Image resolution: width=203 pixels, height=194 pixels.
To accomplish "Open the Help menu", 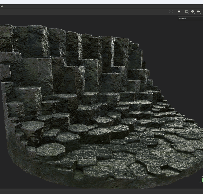I will pyautogui.click(x=2, y=6).
